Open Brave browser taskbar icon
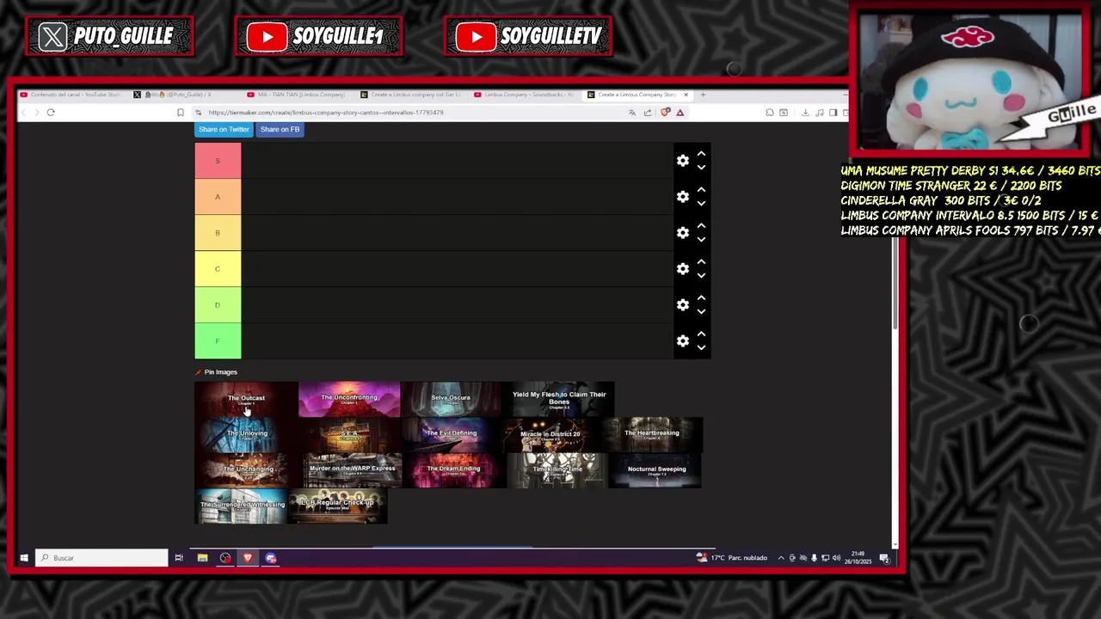 [248, 558]
